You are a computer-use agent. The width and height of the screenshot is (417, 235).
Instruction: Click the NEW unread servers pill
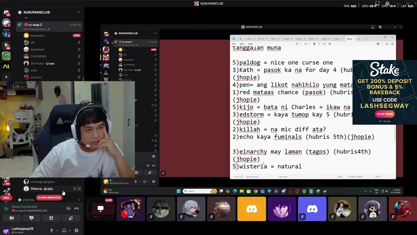(6, 198)
